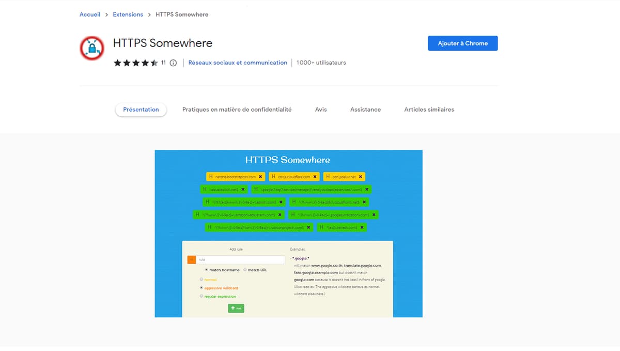This screenshot has height=351, width=620.
Task: Choose regular expression matching mode
Action: [201, 296]
